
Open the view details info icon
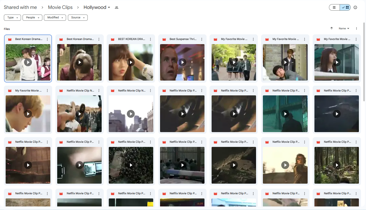(355, 7)
